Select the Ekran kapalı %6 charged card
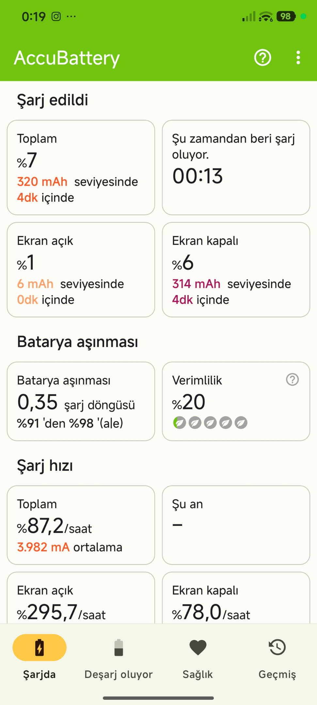The image size is (317, 705). point(236,270)
